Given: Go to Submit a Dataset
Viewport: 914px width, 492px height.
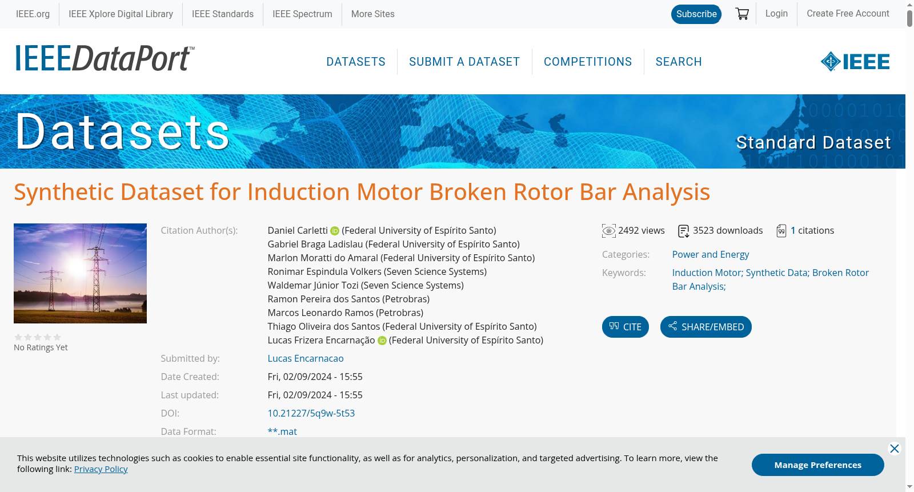Looking at the screenshot, I should click(x=464, y=62).
